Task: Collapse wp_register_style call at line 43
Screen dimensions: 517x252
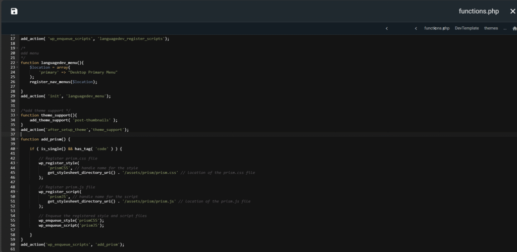Action: (18, 163)
